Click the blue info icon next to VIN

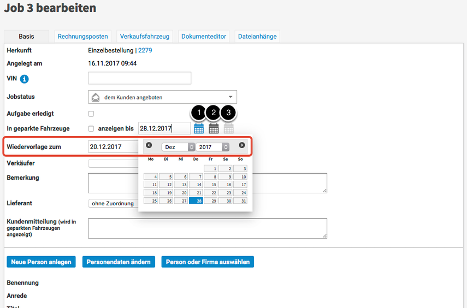coord(25,80)
